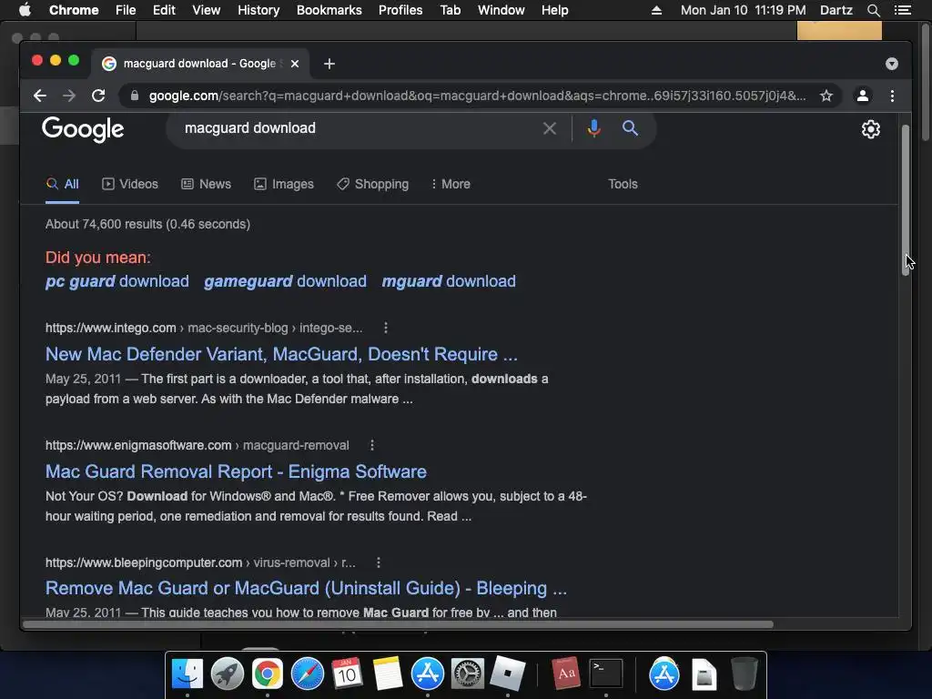The height and width of the screenshot is (699, 932).
Task: Open Notes from the Dock
Action: (x=388, y=674)
